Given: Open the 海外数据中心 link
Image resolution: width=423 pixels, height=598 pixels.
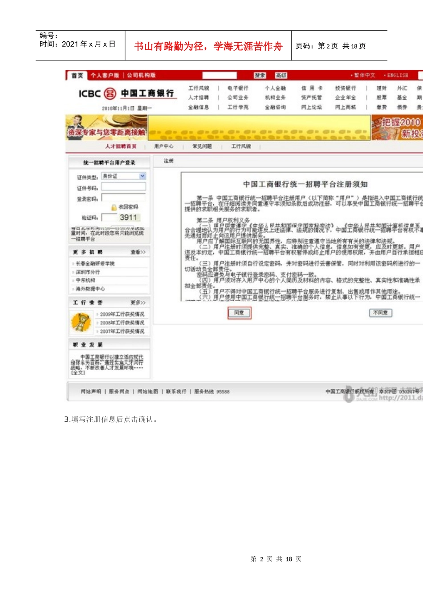Looking at the screenshot, I should pyautogui.click(x=90, y=289).
